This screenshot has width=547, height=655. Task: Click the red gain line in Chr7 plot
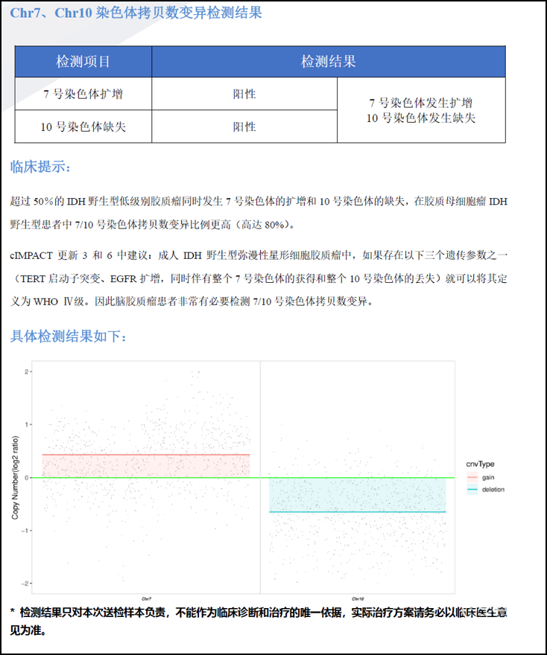tap(146, 454)
